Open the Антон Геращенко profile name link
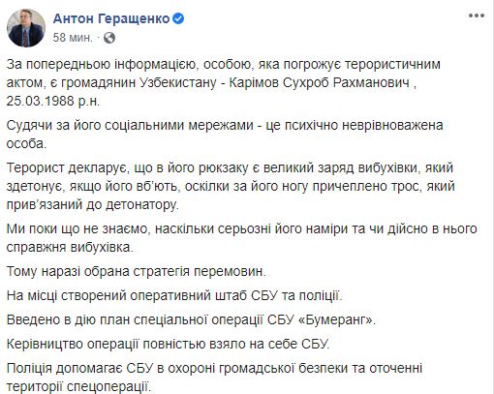 (x=111, y=18)
